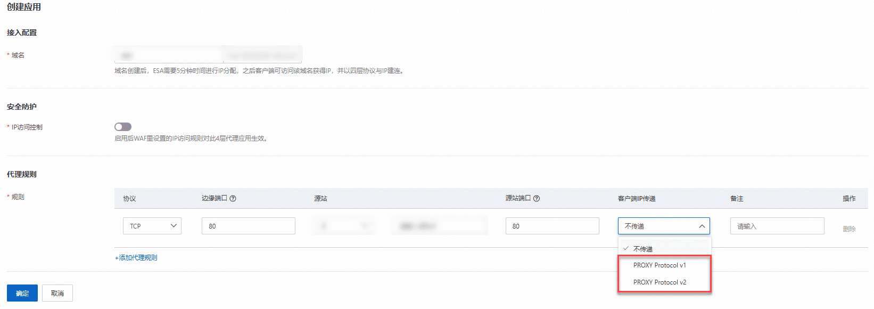Viewport: 874px width, 309px height.
Task: Click the 域名 prefix input field
Action: tap(169, 55)
